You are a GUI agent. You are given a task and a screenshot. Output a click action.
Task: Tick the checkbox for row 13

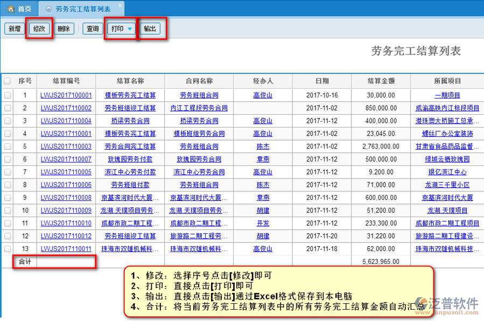(x=8, y=249)
